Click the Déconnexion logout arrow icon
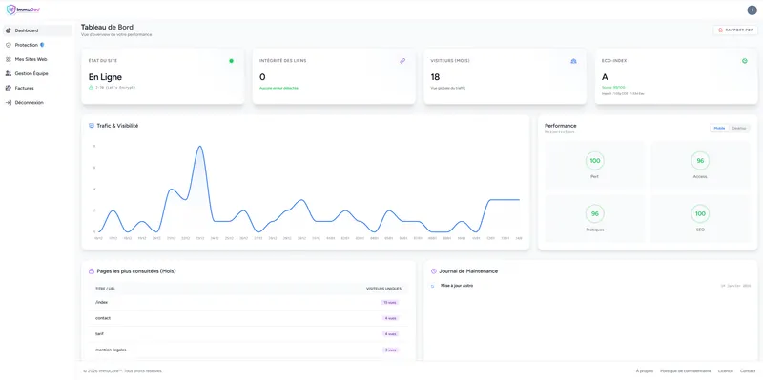 (x=9, y=103)
